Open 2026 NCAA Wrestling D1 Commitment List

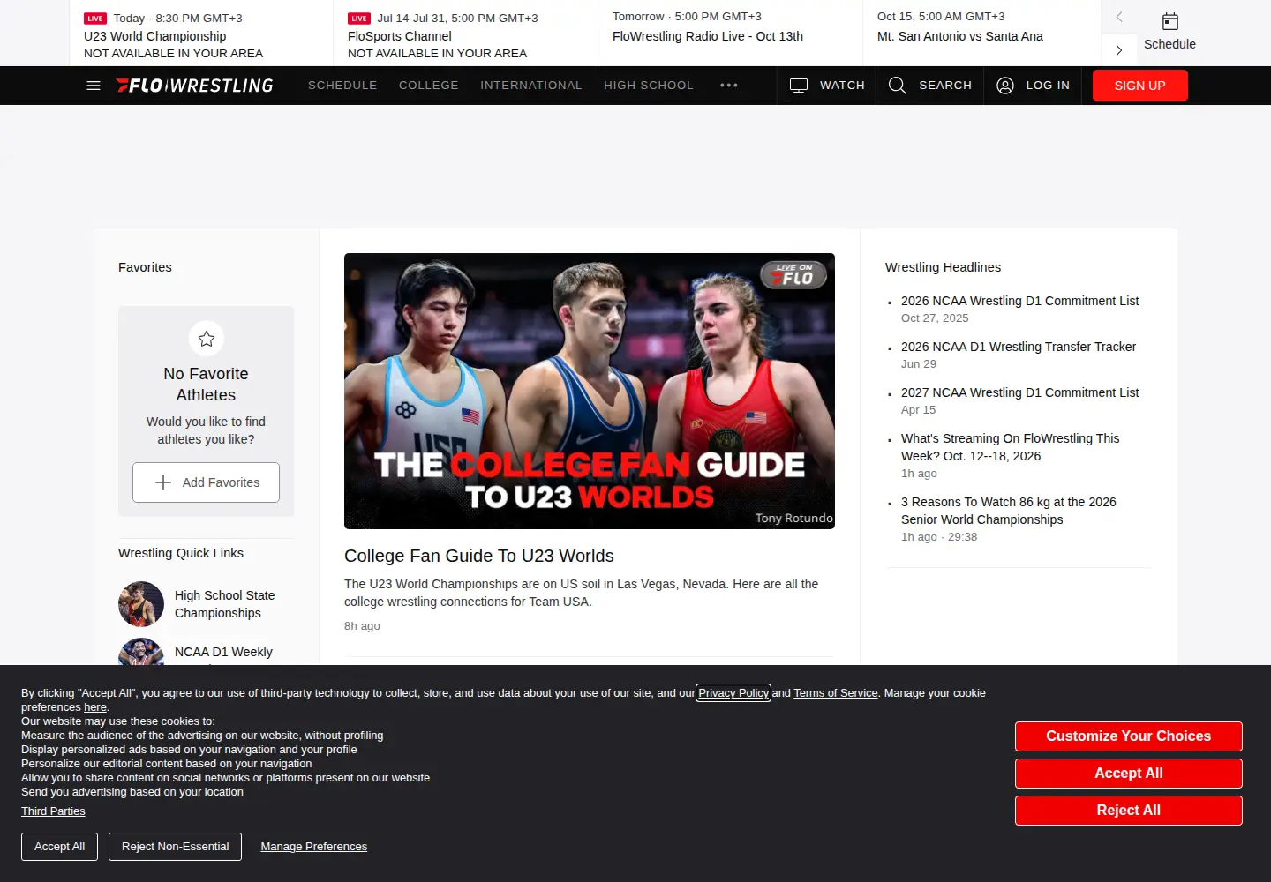tap(1019, 301)
